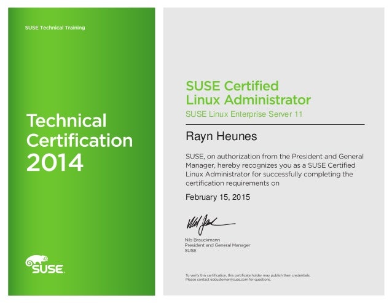
Task: Click the edcustomer@suse.com contact line
Action: point(228,280)
